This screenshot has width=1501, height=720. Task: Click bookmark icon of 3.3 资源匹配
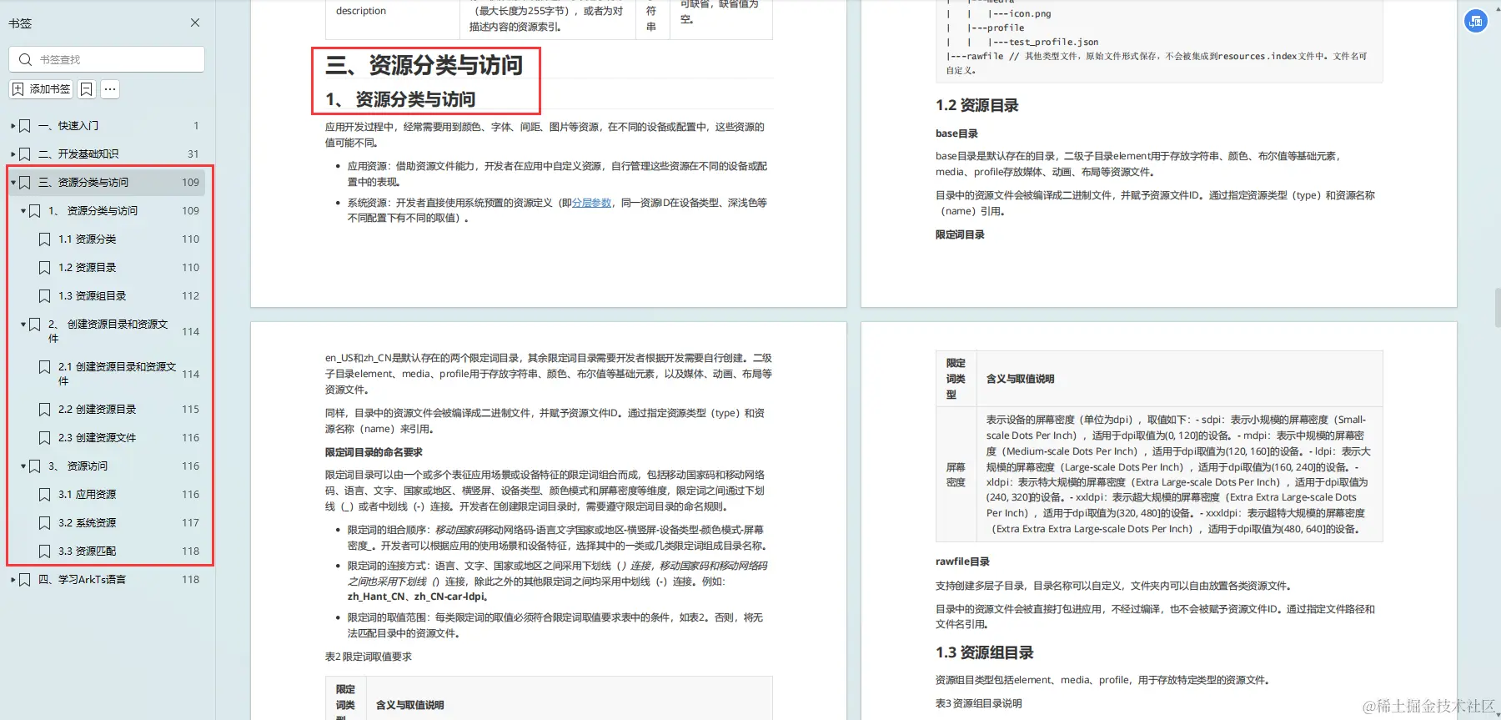pos(45,551)
